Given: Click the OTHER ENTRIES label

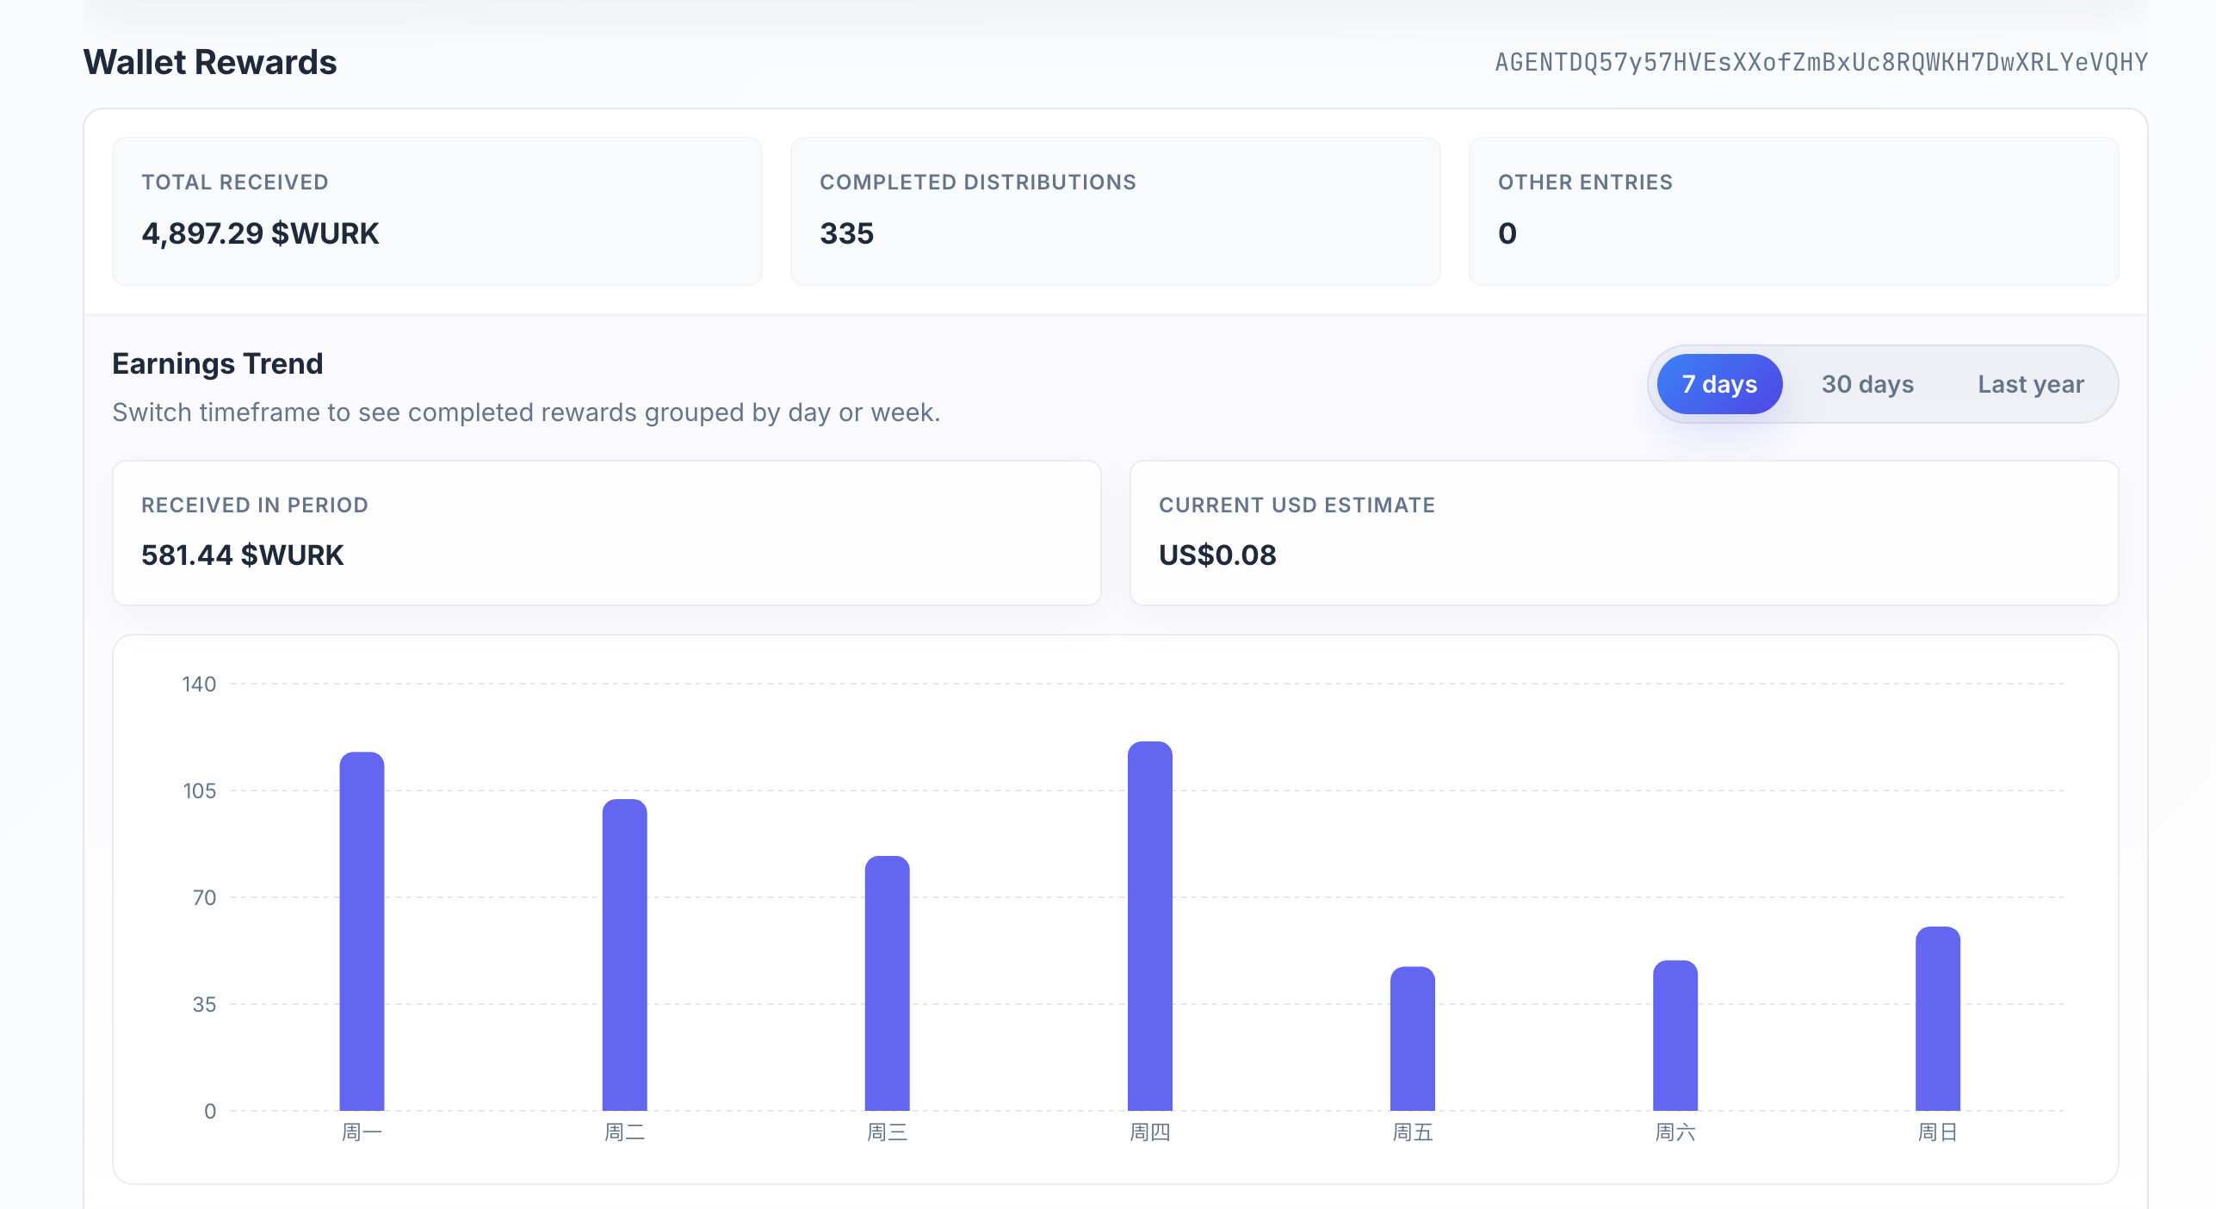Looking at the screenshot, I should pos(1586,183).
